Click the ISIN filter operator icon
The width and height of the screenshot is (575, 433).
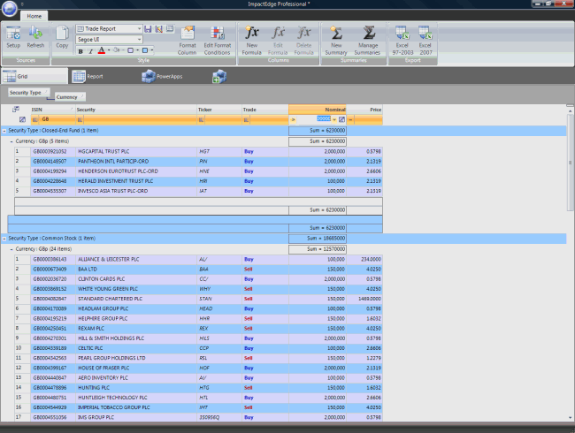[x=35, y=120]
